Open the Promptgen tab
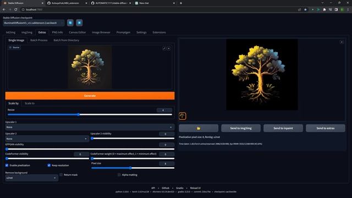 coord(123,32)
